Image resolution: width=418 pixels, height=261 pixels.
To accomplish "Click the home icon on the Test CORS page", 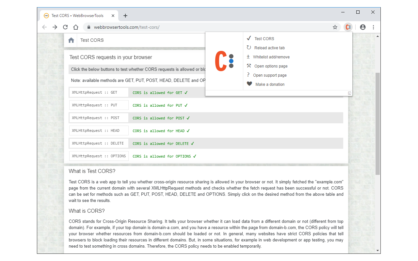I will (71, 40).
